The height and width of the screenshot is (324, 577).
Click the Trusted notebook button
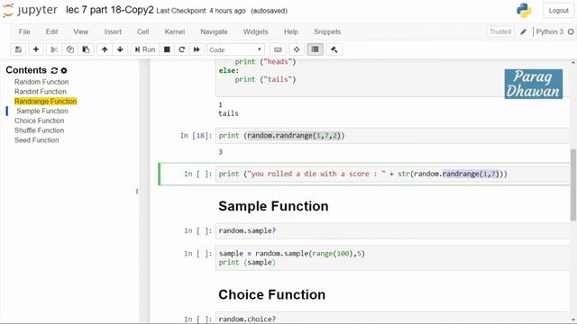click(500, 32)
